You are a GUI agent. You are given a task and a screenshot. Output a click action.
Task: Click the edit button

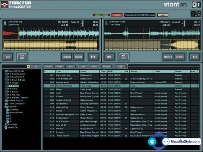click(x=70, y=67)
